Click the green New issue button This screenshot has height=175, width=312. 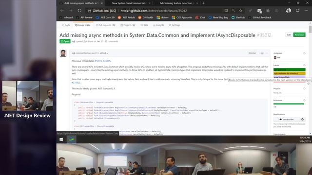pos(299,35)
